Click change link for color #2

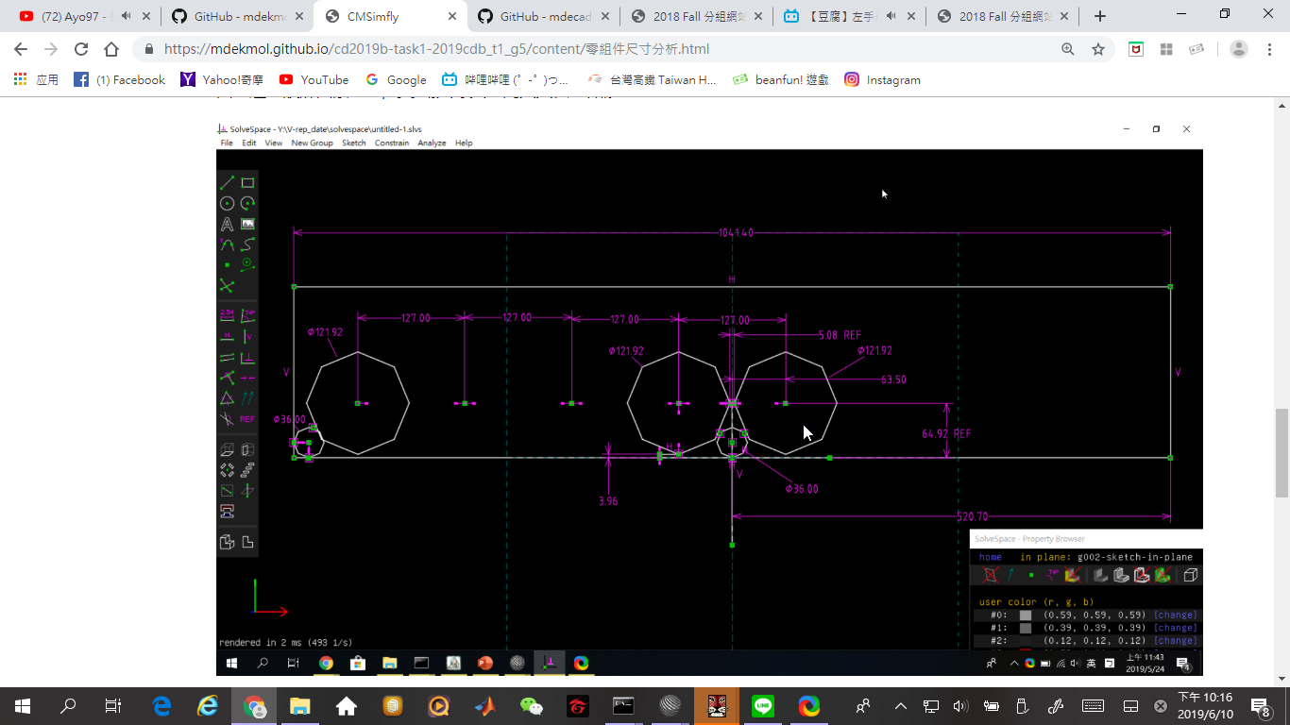click(1176, 640)
